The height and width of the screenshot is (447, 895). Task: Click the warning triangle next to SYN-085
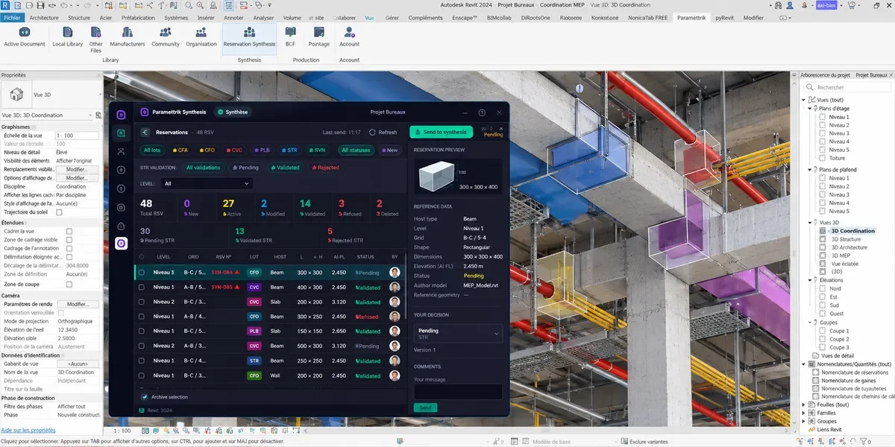(x=238, y=287)
